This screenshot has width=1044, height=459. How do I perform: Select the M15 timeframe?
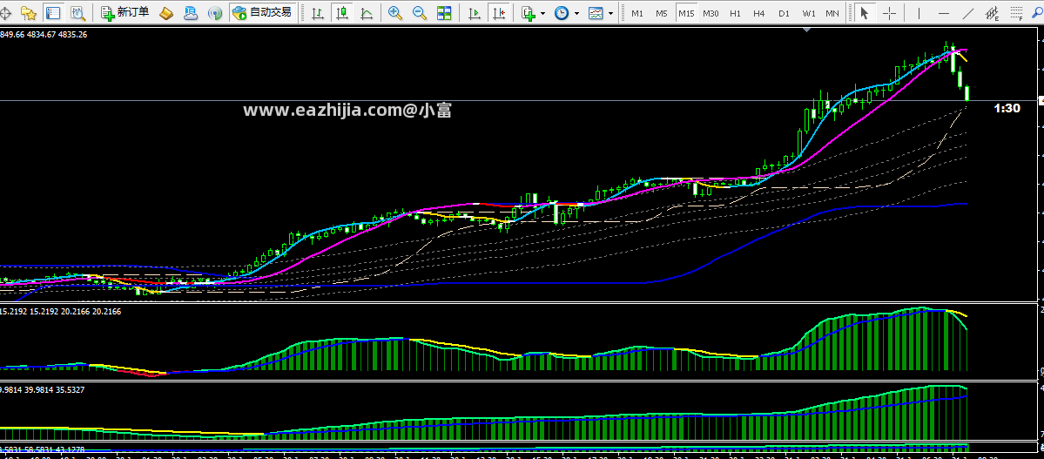pyautogui.click(x=686, y=13)
